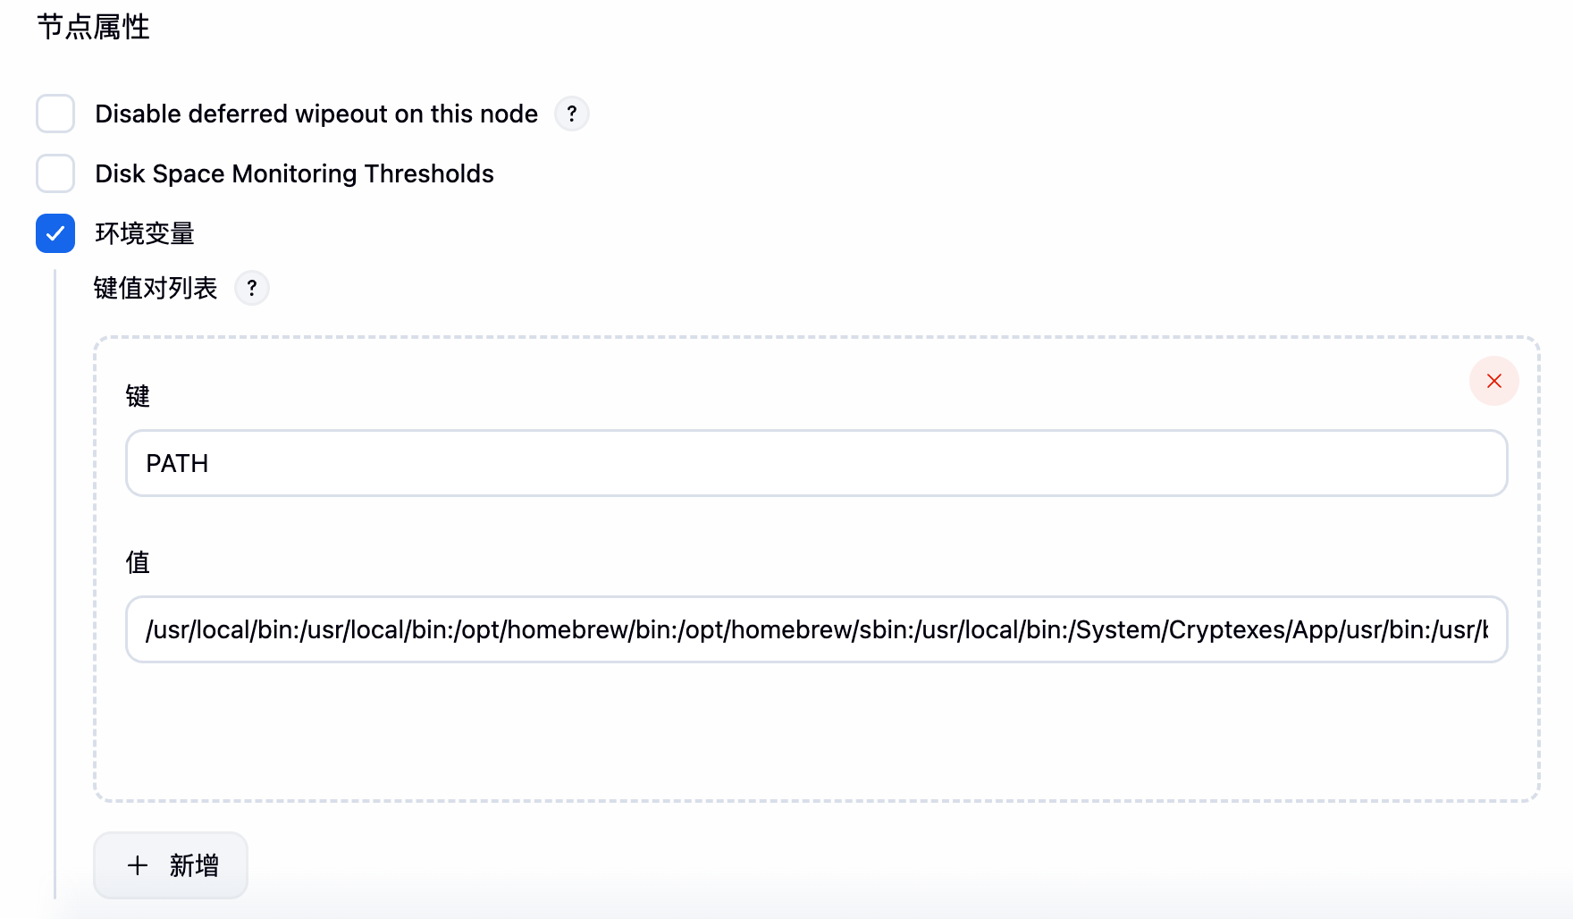Delete the PATH key-value entry
Screen dimensions: 1573x919
coord(1493,381)
